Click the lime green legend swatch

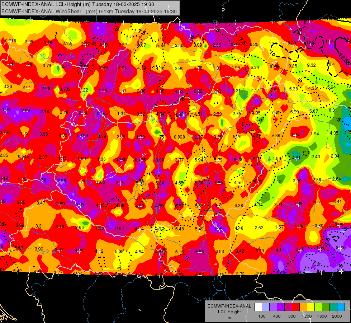(318, 307)
